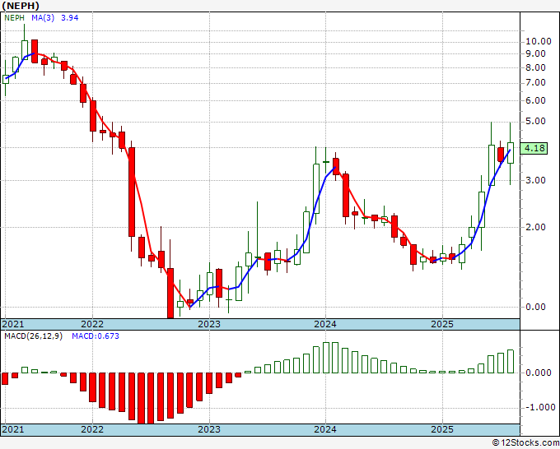The width and height of the screenshot is (560, 449).
Task: Click the 9.00 price axis label
Action: click(535, 53)
